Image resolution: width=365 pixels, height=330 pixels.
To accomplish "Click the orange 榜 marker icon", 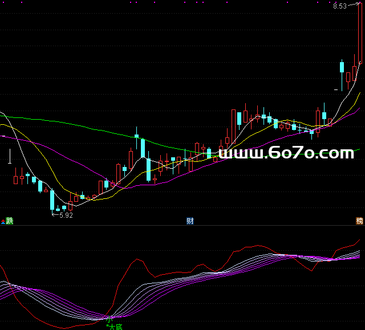I will (x=359, y=221).
